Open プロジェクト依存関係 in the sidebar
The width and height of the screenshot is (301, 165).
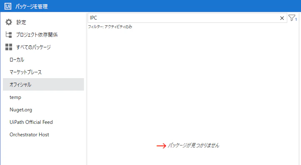tap(37, 34)
